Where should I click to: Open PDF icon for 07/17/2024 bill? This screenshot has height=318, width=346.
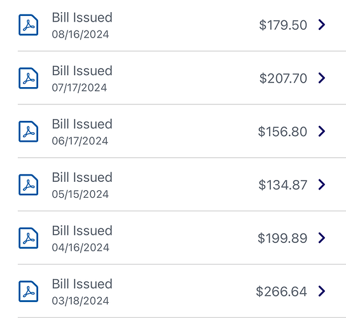tap(28, 78)
